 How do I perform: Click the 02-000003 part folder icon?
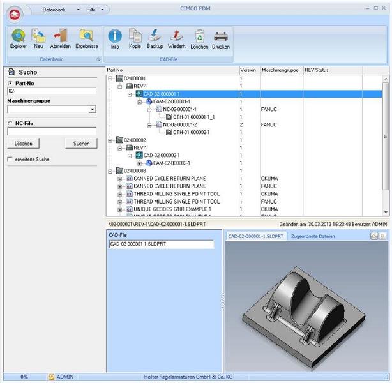(x=119, y=170)
